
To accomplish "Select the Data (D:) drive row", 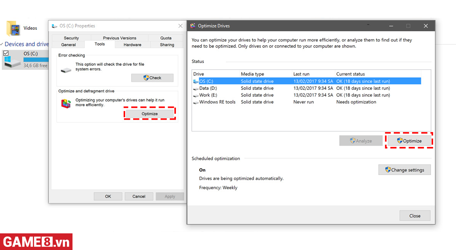I will click(208, 88).
